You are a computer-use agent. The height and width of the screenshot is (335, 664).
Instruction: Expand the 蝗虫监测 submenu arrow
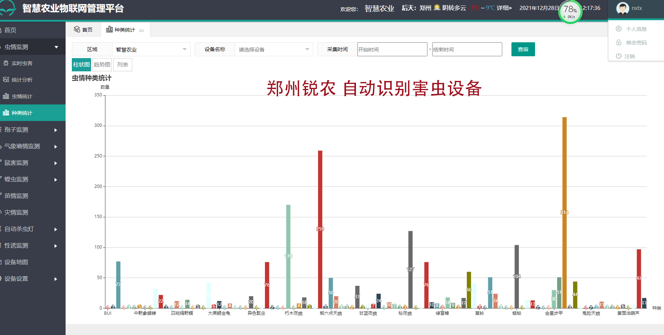pyautogui.click(x=56, y=180)
